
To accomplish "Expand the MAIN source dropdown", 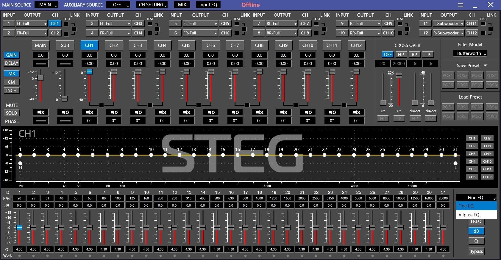I will (46, 5).
